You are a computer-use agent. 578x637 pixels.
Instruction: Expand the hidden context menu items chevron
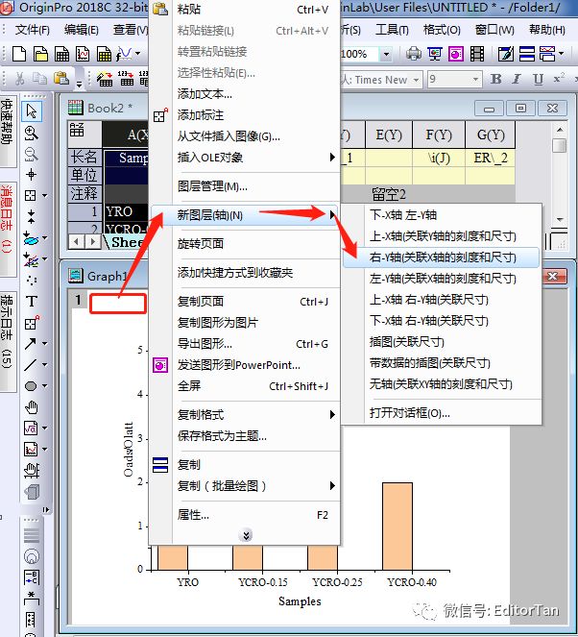[246, 534]
